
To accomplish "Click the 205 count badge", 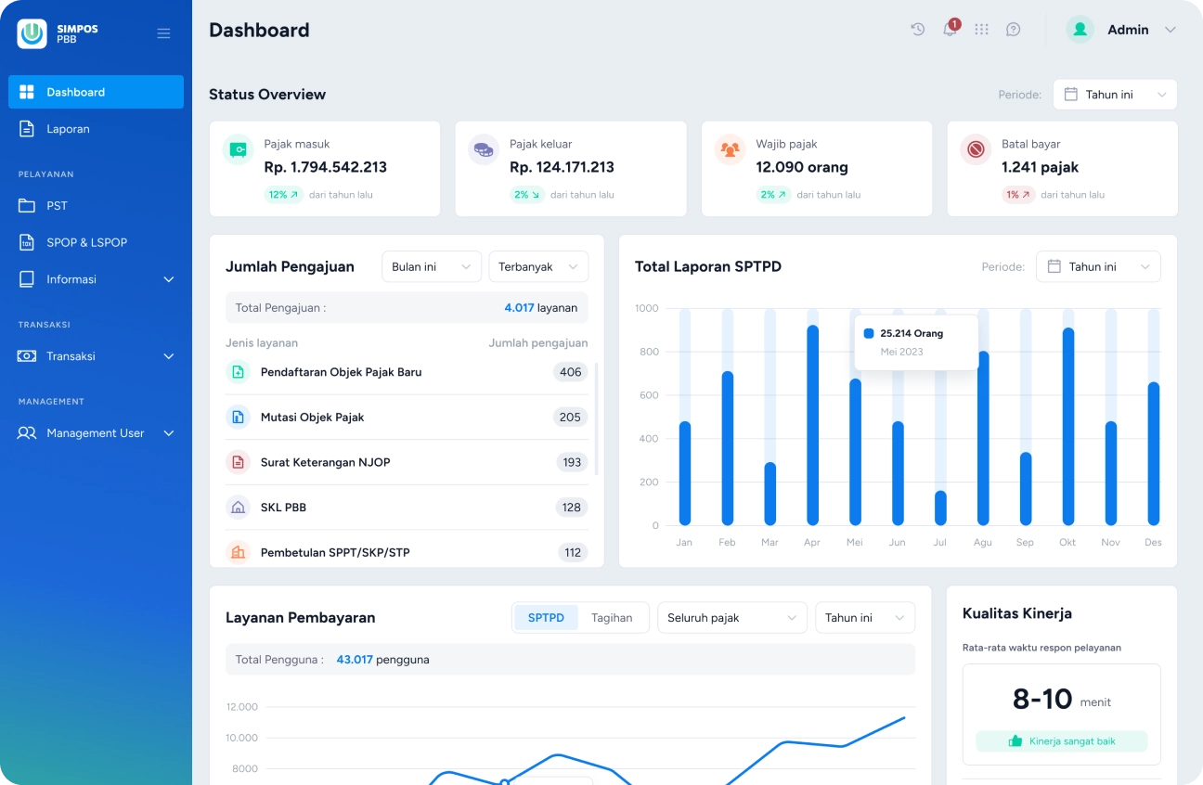I will (x=570, y=418).
